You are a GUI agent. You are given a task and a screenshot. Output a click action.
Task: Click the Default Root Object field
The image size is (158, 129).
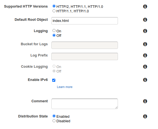(85, 21)
